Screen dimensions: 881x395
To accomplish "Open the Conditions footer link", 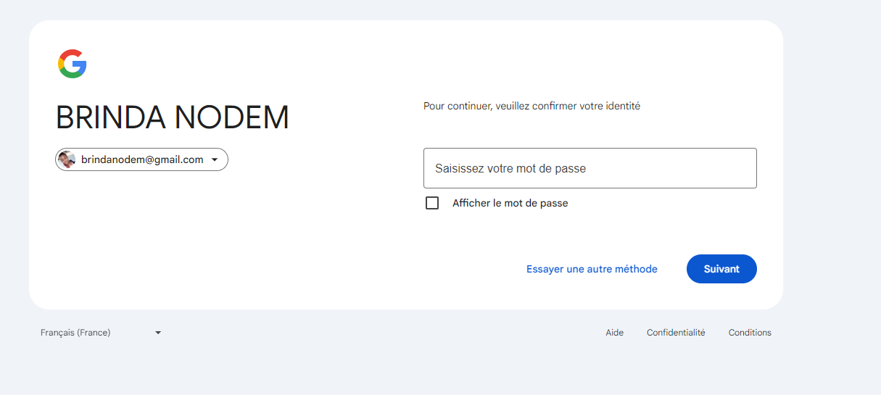I will (x=750, y=333).
